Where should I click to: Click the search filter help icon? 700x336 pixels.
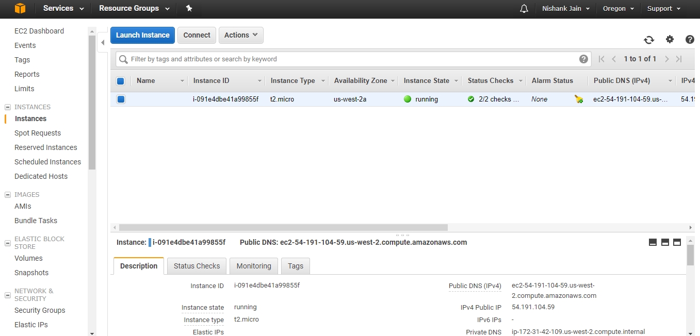583,59
